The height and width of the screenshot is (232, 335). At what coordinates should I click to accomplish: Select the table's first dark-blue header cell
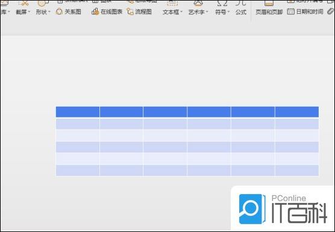point(78,112)
